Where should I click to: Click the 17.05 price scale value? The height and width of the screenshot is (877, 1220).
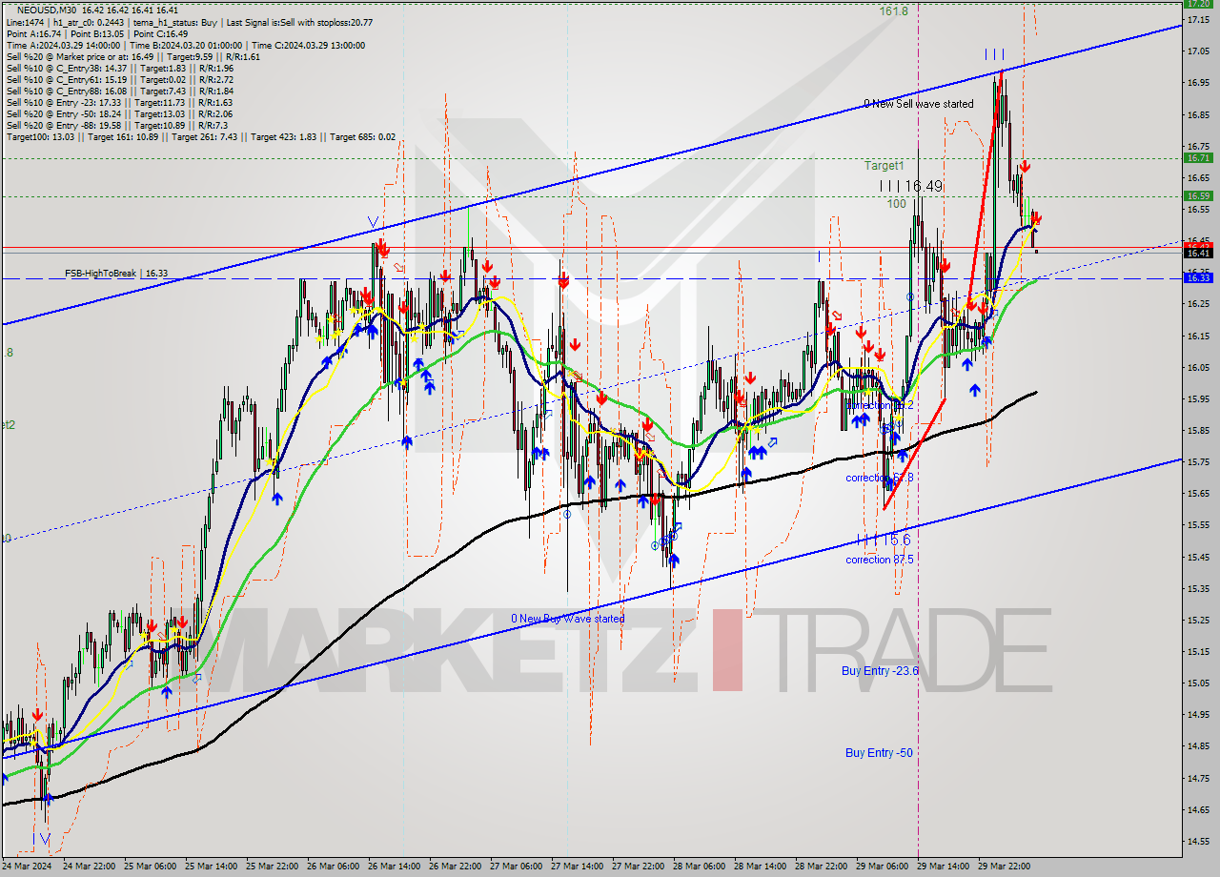[1198, 51]
